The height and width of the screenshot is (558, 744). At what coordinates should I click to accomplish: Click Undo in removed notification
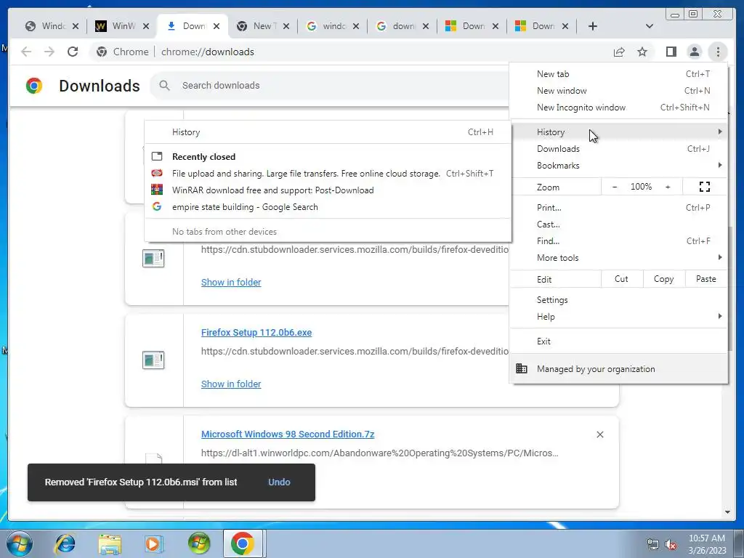[279, 482]
